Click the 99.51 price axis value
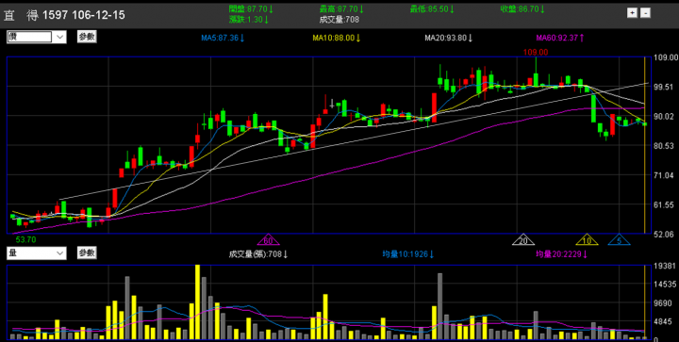Screen dimensions: 679x342 pyautogui.click(x=664, y=87)
